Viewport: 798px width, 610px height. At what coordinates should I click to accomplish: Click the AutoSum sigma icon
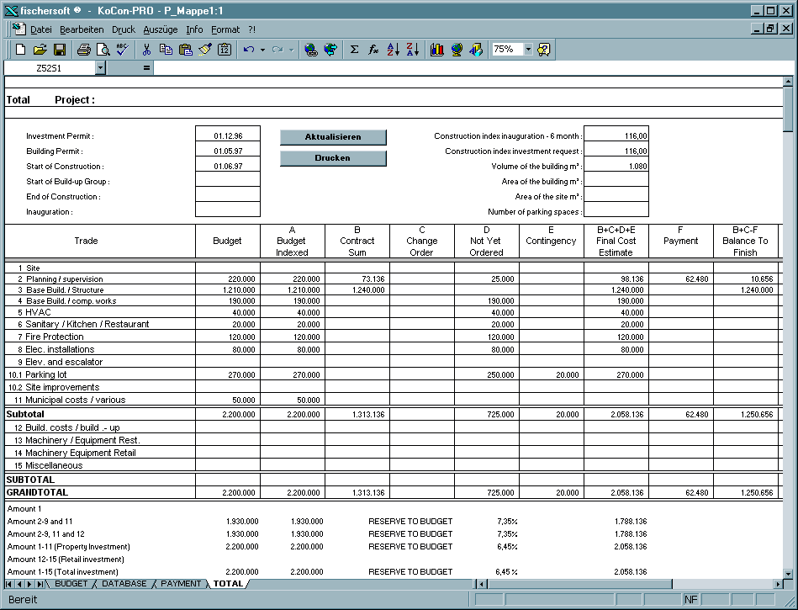354,50
